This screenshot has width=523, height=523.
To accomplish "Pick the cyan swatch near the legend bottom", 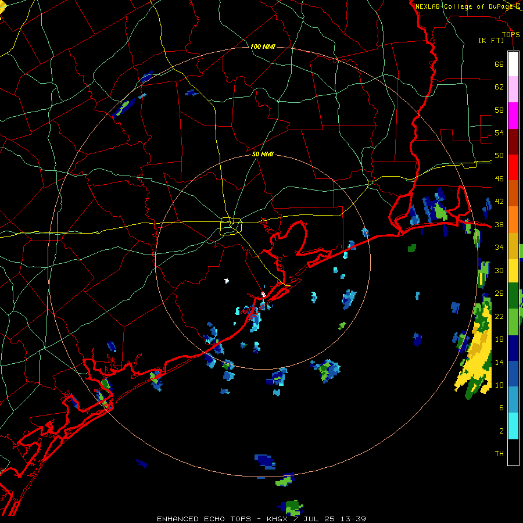I will [x=513, y=426].
